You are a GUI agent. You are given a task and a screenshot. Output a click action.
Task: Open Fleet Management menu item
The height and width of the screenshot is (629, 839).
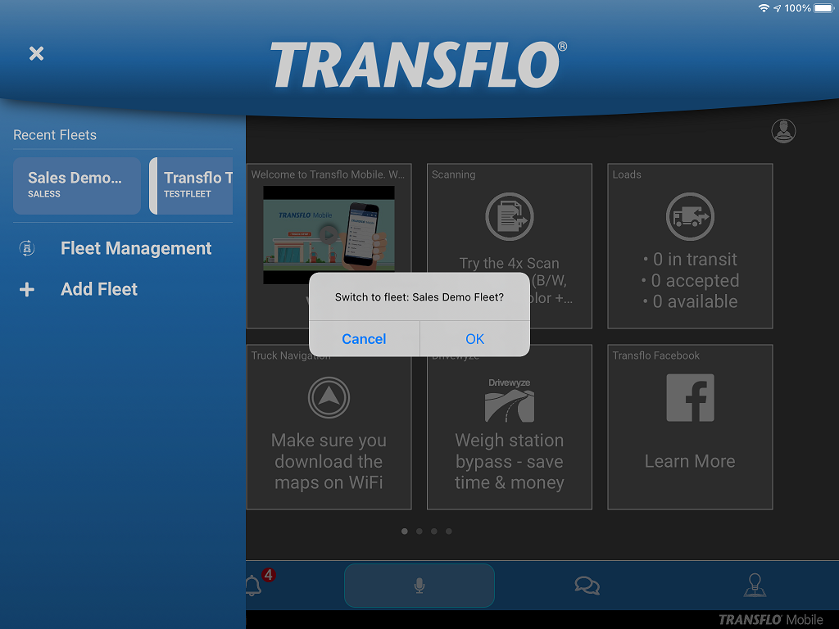click(136, 249)
